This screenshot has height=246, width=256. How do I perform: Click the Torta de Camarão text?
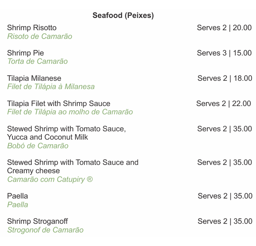point(37,61)
